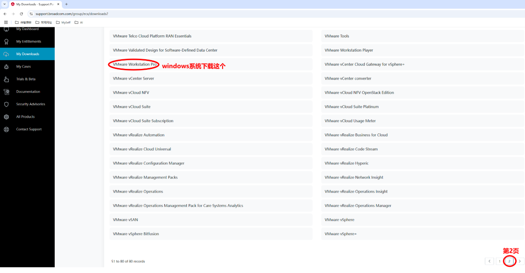The image size is (525, 273).
Task: Click the Security Advisories shield icon
Action: click(x=6, y=104)
